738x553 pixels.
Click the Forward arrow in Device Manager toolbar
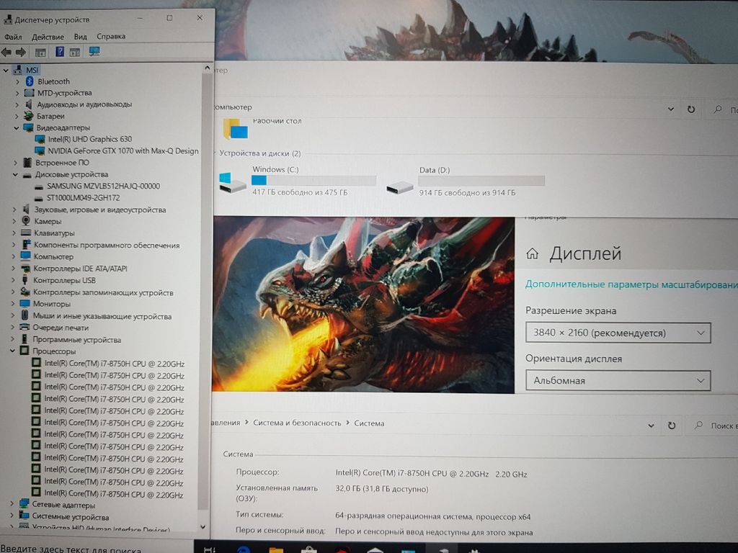tap(21, 52)
